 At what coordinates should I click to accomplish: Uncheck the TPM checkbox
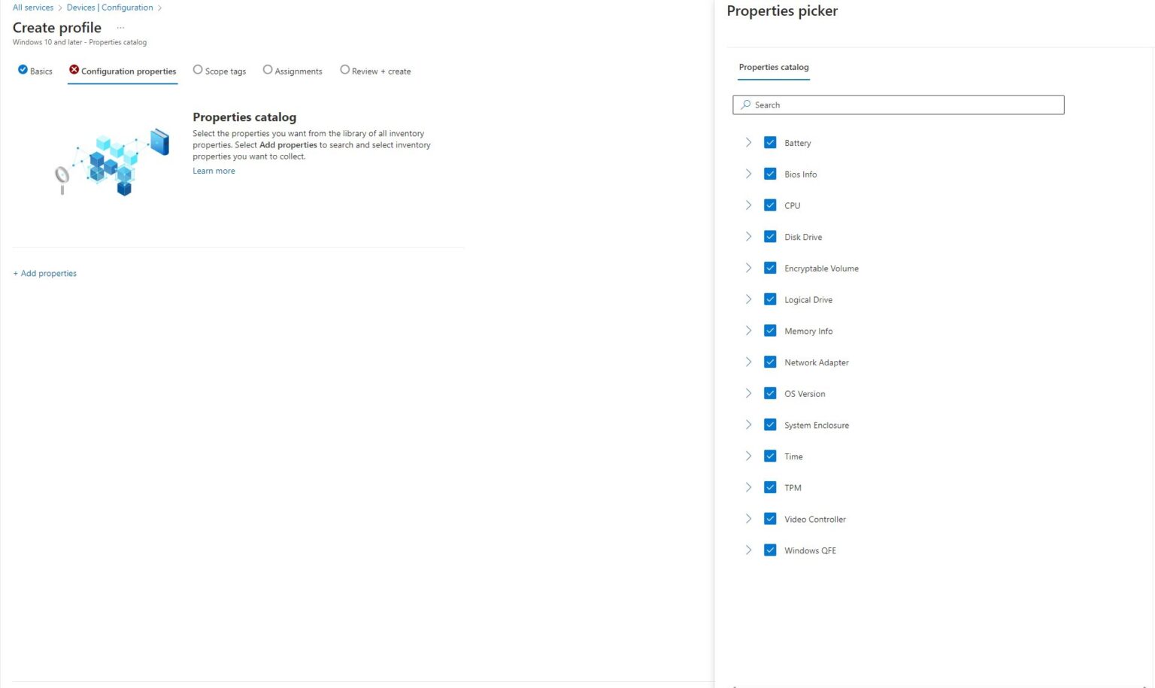pos(770,487)
